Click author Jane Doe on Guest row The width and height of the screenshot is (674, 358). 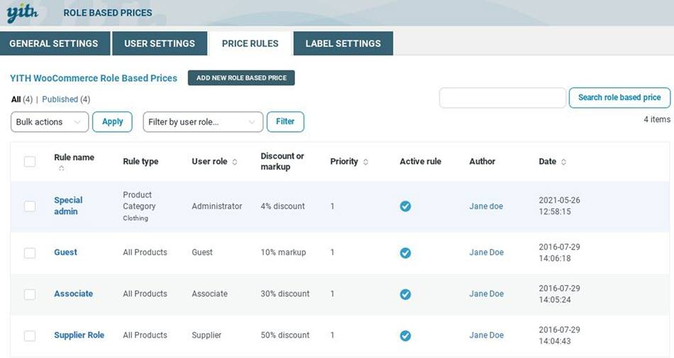[x=487, y=252]
